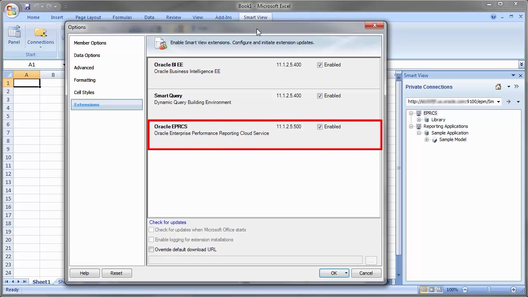Open the dropdown arrow next to Home icon

(x=509, y=87)
